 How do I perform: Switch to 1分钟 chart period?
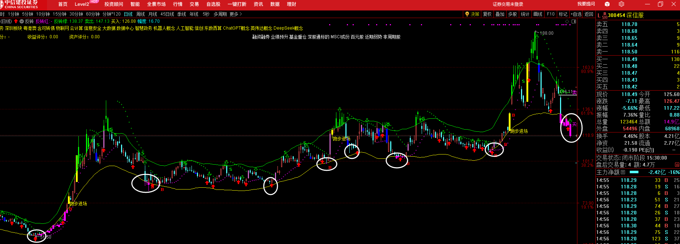[x=13, y=14]
